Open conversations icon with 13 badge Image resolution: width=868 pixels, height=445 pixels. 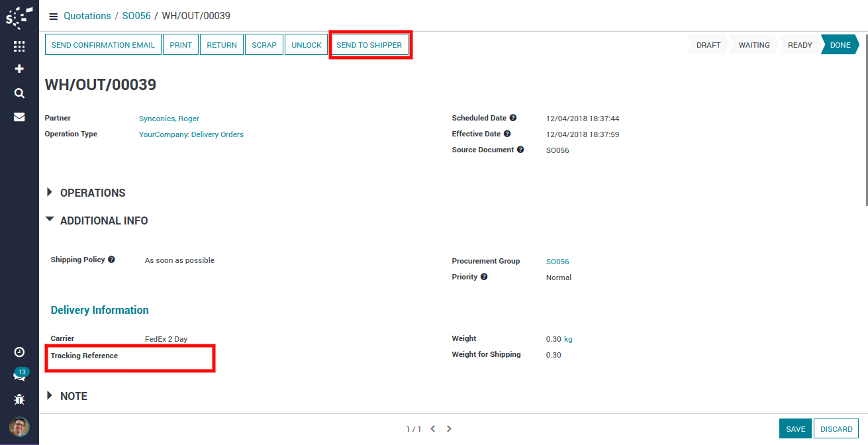coord(19,375)
